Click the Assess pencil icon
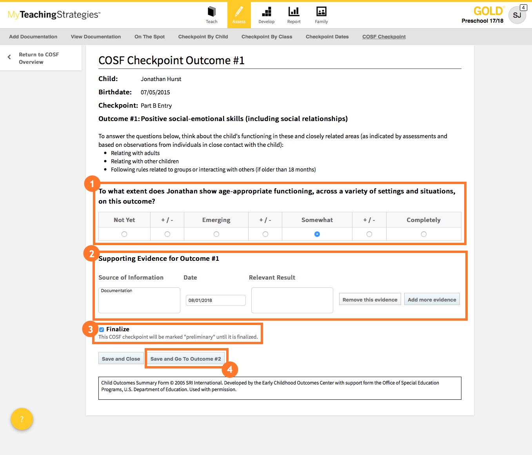The height and width of the screenshot is (455, 532). pyautogui.click(x=239, y=12)
